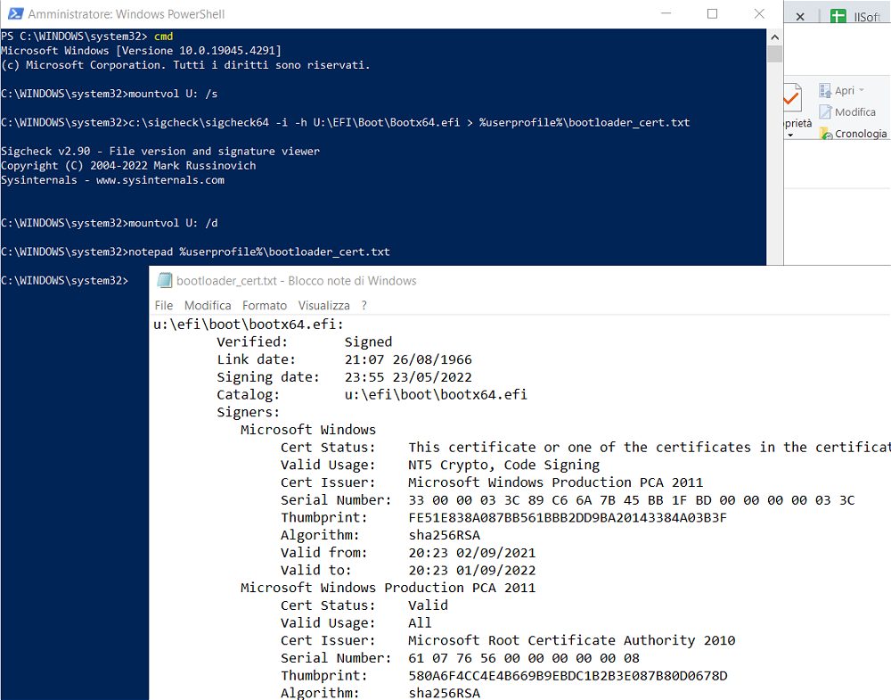Open Cronologia file history icon

tap(825, 134)
